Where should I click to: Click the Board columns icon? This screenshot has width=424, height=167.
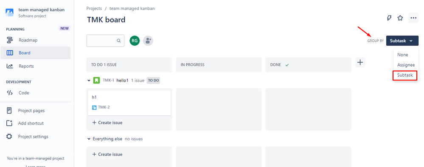coord(10,53)
